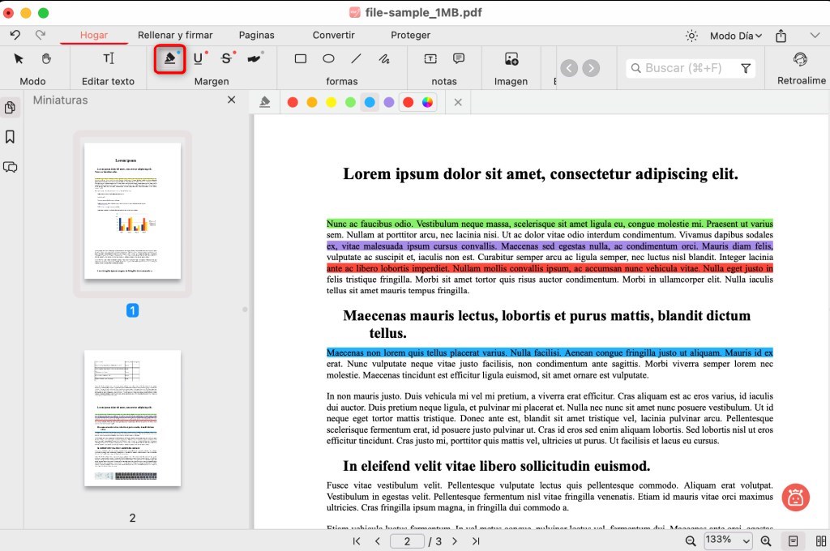Show the Comentarios panel in sidebar
This screenshot has height=551, width=830.
[11, 167]
